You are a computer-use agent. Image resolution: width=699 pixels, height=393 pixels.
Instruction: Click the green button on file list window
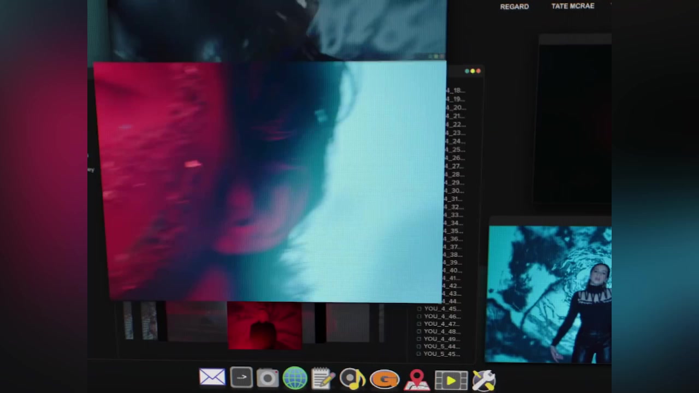467,71
